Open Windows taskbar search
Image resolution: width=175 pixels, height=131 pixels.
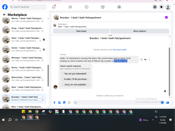pos(10,120)
